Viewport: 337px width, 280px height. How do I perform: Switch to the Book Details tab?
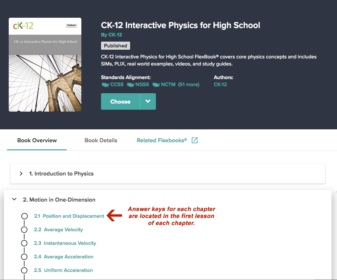(101, 140)
